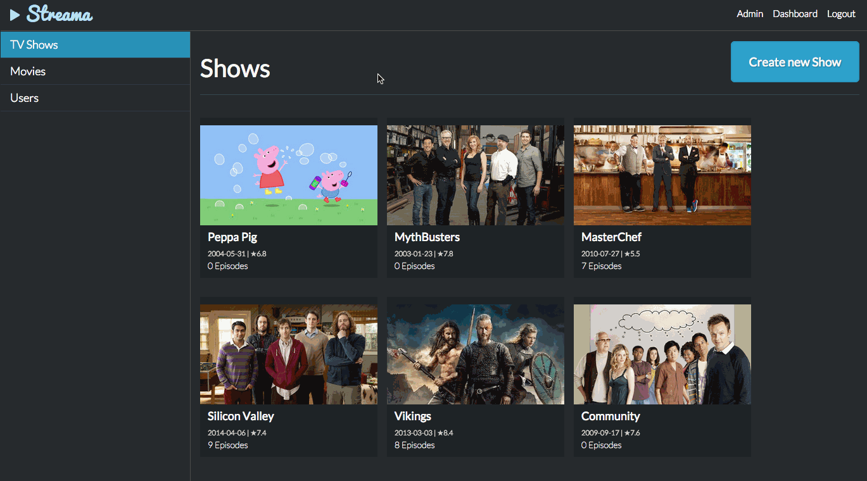This screenshot has height=481, width=867.
Task: Click the Streama wordmark in the header
Action: pos(60,14)
